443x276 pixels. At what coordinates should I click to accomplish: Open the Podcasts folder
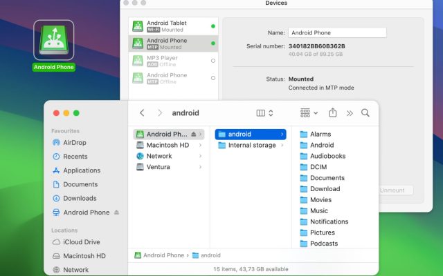(318, 244)
